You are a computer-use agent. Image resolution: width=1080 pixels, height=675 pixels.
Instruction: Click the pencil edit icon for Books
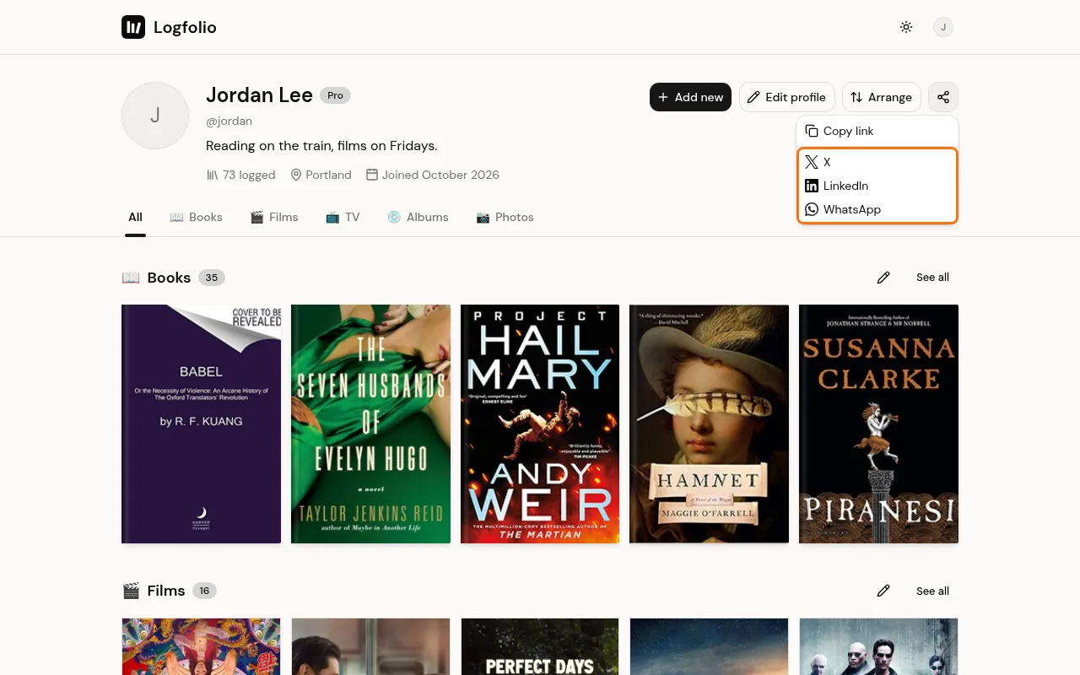883,278
